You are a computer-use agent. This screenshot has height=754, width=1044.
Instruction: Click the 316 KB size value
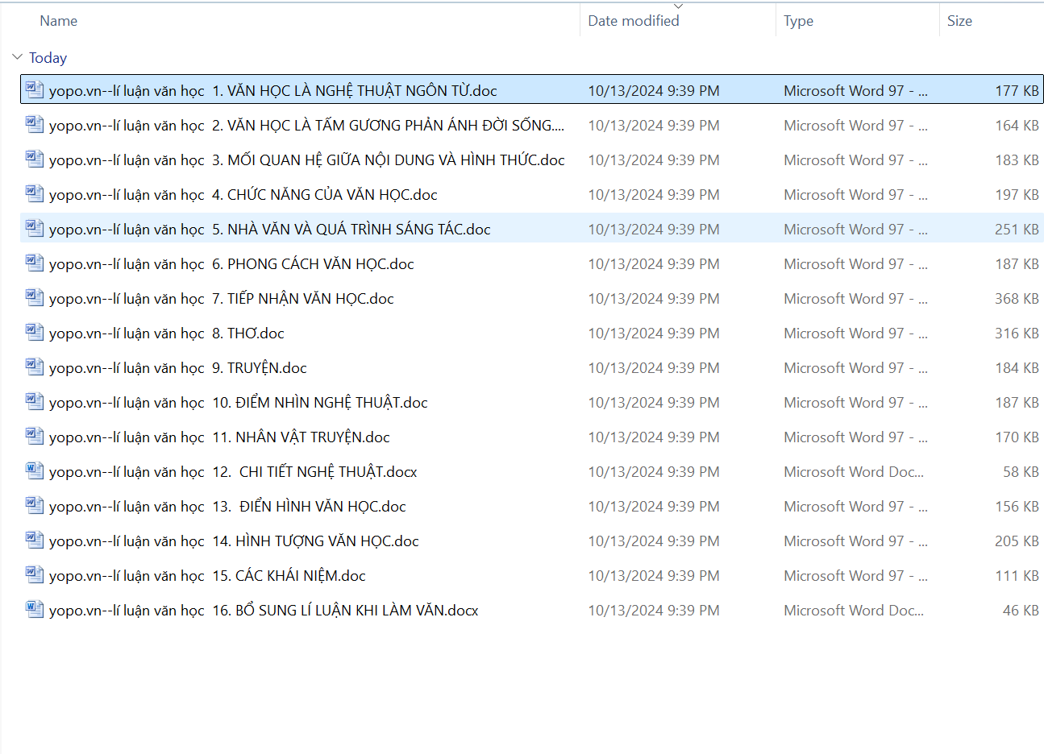(x=1017, y=333)
